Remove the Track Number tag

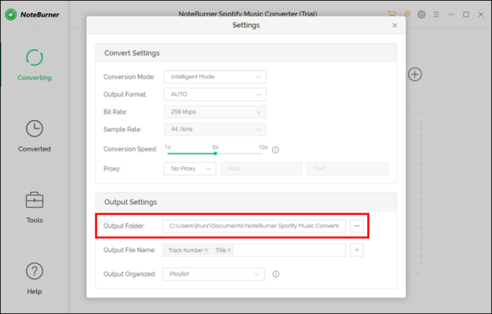(206, 250)
